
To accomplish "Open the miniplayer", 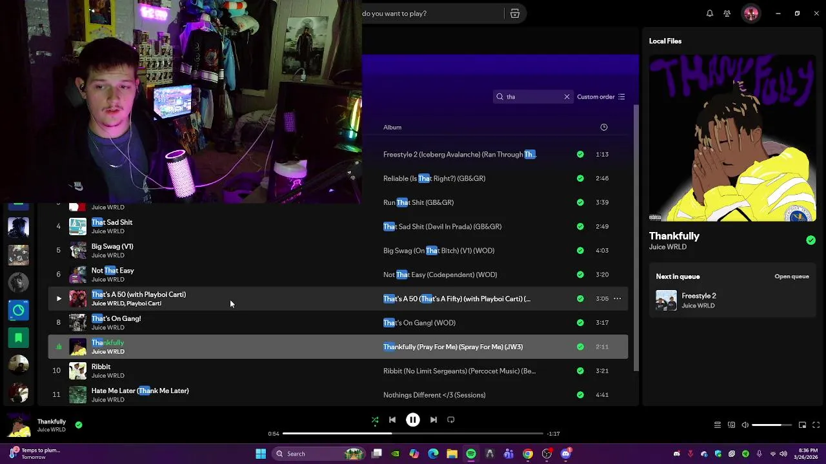I will click(802, 425).
